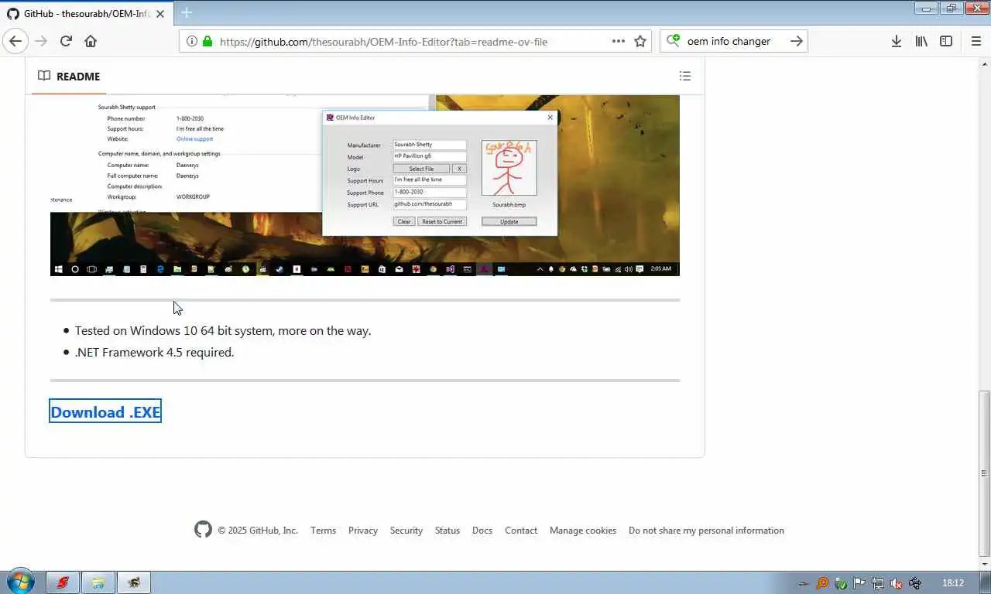Reload the current GitHub page
This screenshot has width=991, height=594.
(66, 41)
